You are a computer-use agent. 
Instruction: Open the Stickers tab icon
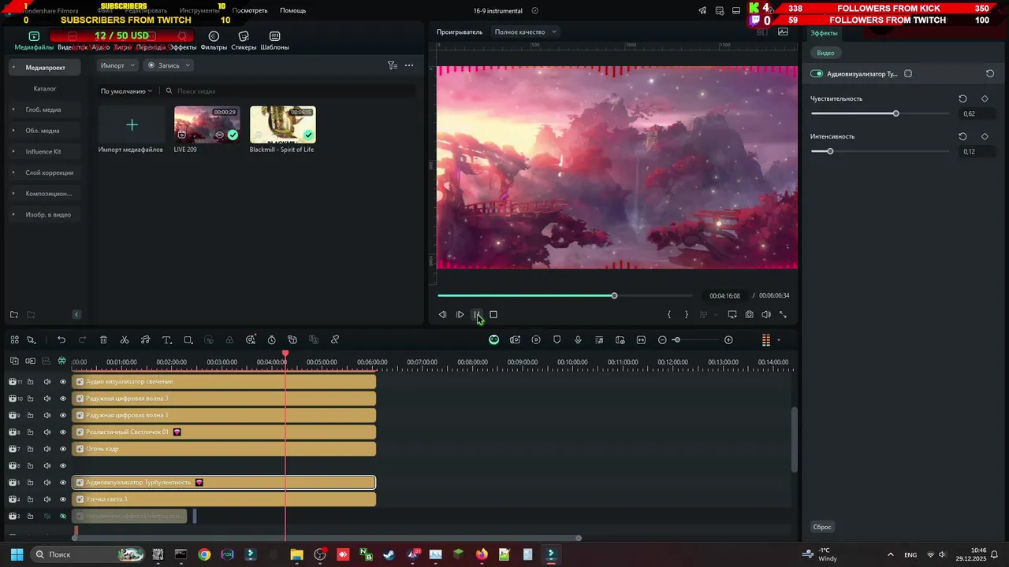244,36
